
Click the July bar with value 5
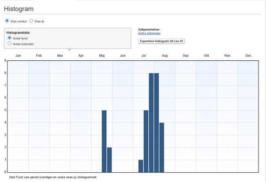pos(146,141)
